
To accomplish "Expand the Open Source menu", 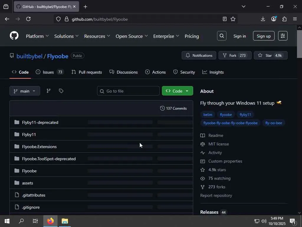I will [x=132, y=36].
